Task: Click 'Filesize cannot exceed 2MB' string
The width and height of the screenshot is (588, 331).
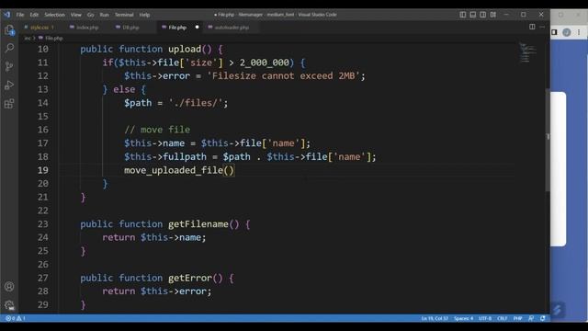Action: pos(283,75)
